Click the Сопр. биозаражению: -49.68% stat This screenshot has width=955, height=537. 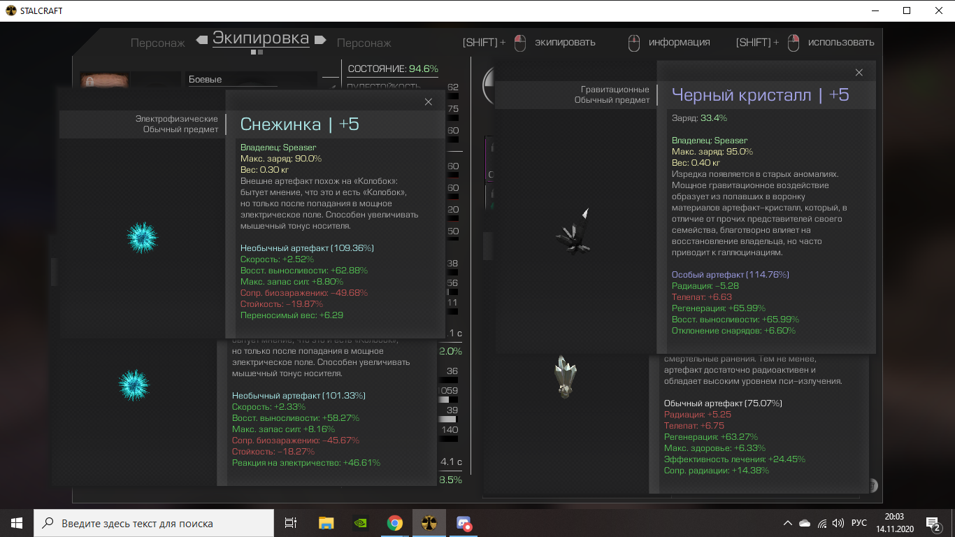click(x=304, y=293)
